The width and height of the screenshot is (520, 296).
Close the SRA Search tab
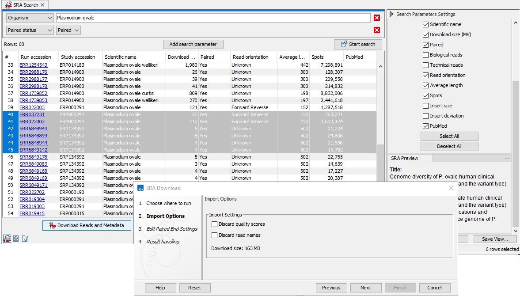pyautogui.click(x=42, y=5)
